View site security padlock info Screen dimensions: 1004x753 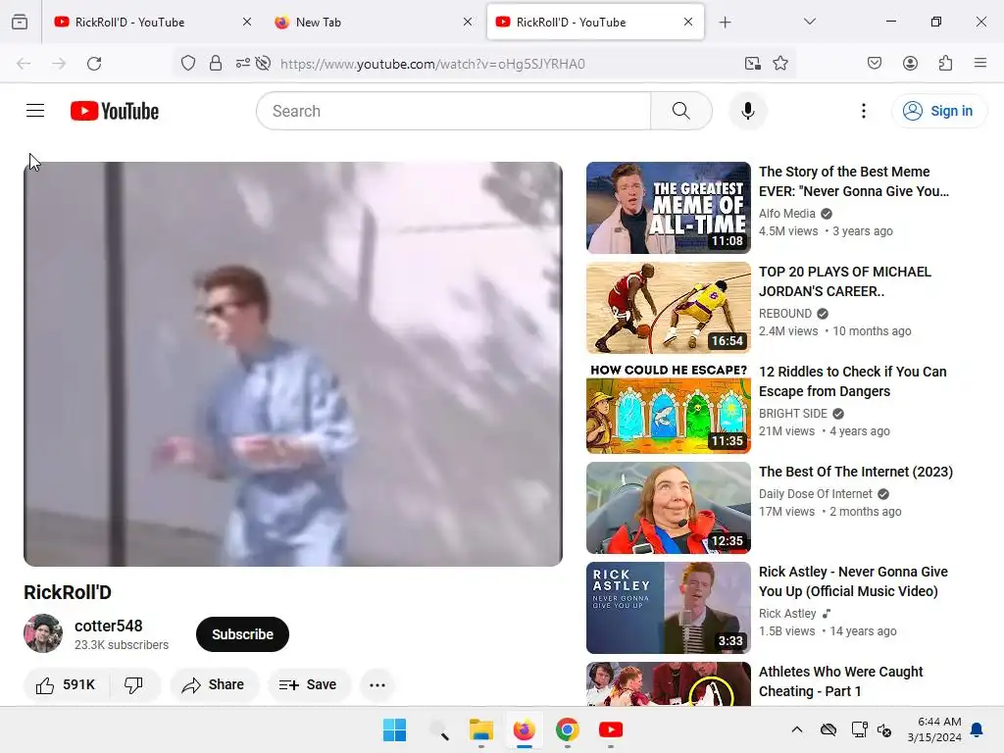click(x=216, y=64)
